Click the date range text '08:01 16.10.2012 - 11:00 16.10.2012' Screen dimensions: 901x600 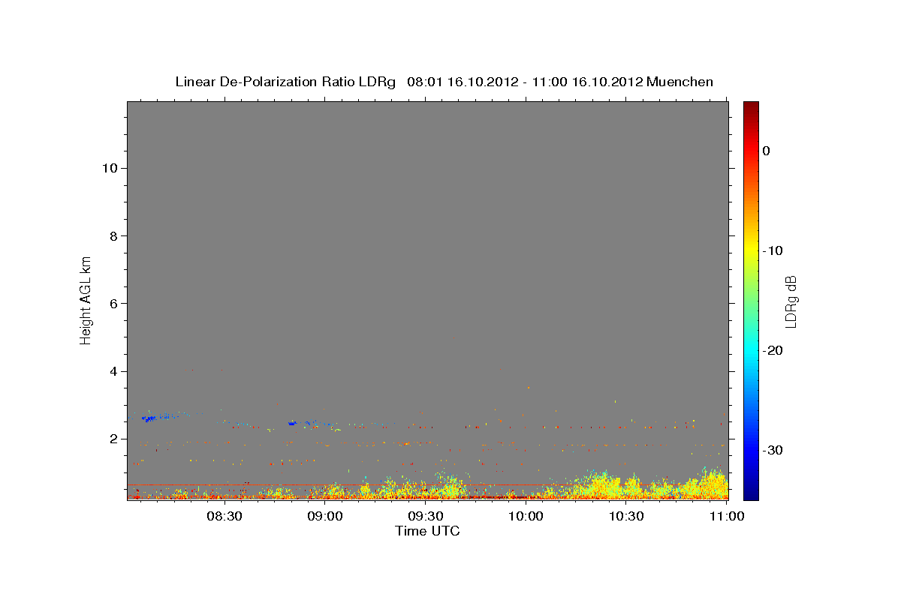pyautogui.click(x=525, y=82)
